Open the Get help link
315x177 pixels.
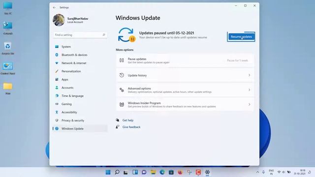click(128, 120)
